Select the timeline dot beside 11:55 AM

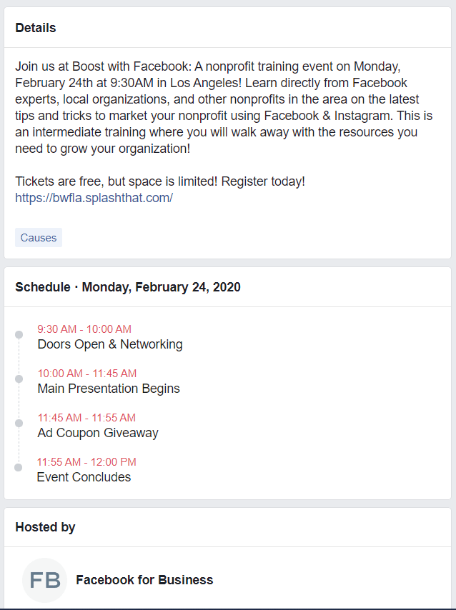[18, 468]
